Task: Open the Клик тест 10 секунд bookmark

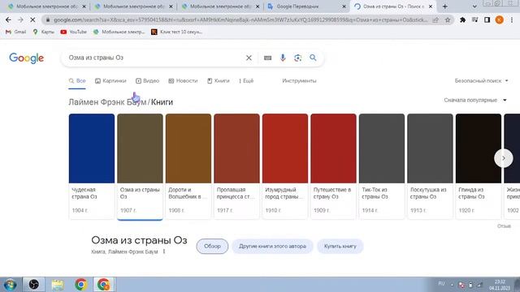Action: 177,32
